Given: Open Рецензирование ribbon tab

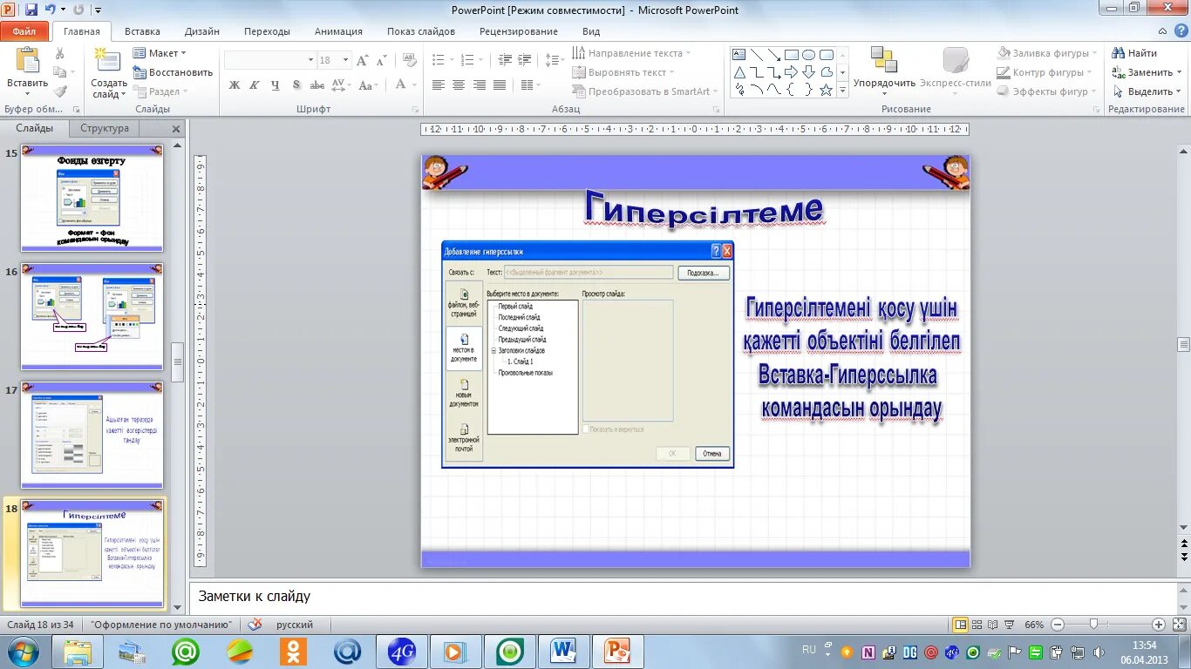Looking at the screenshot, I should (x=519, y=31).
